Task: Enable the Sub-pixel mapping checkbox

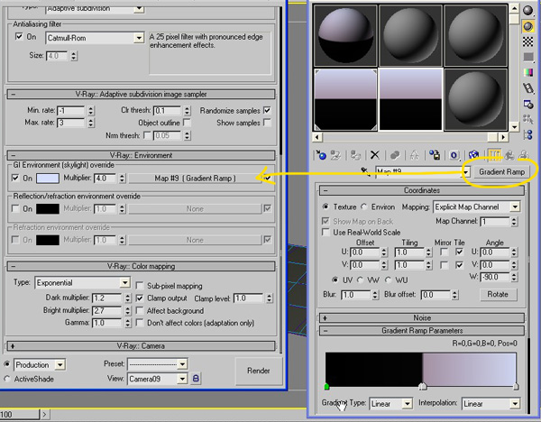Action: pyautogui.click(x=140, y=284)
